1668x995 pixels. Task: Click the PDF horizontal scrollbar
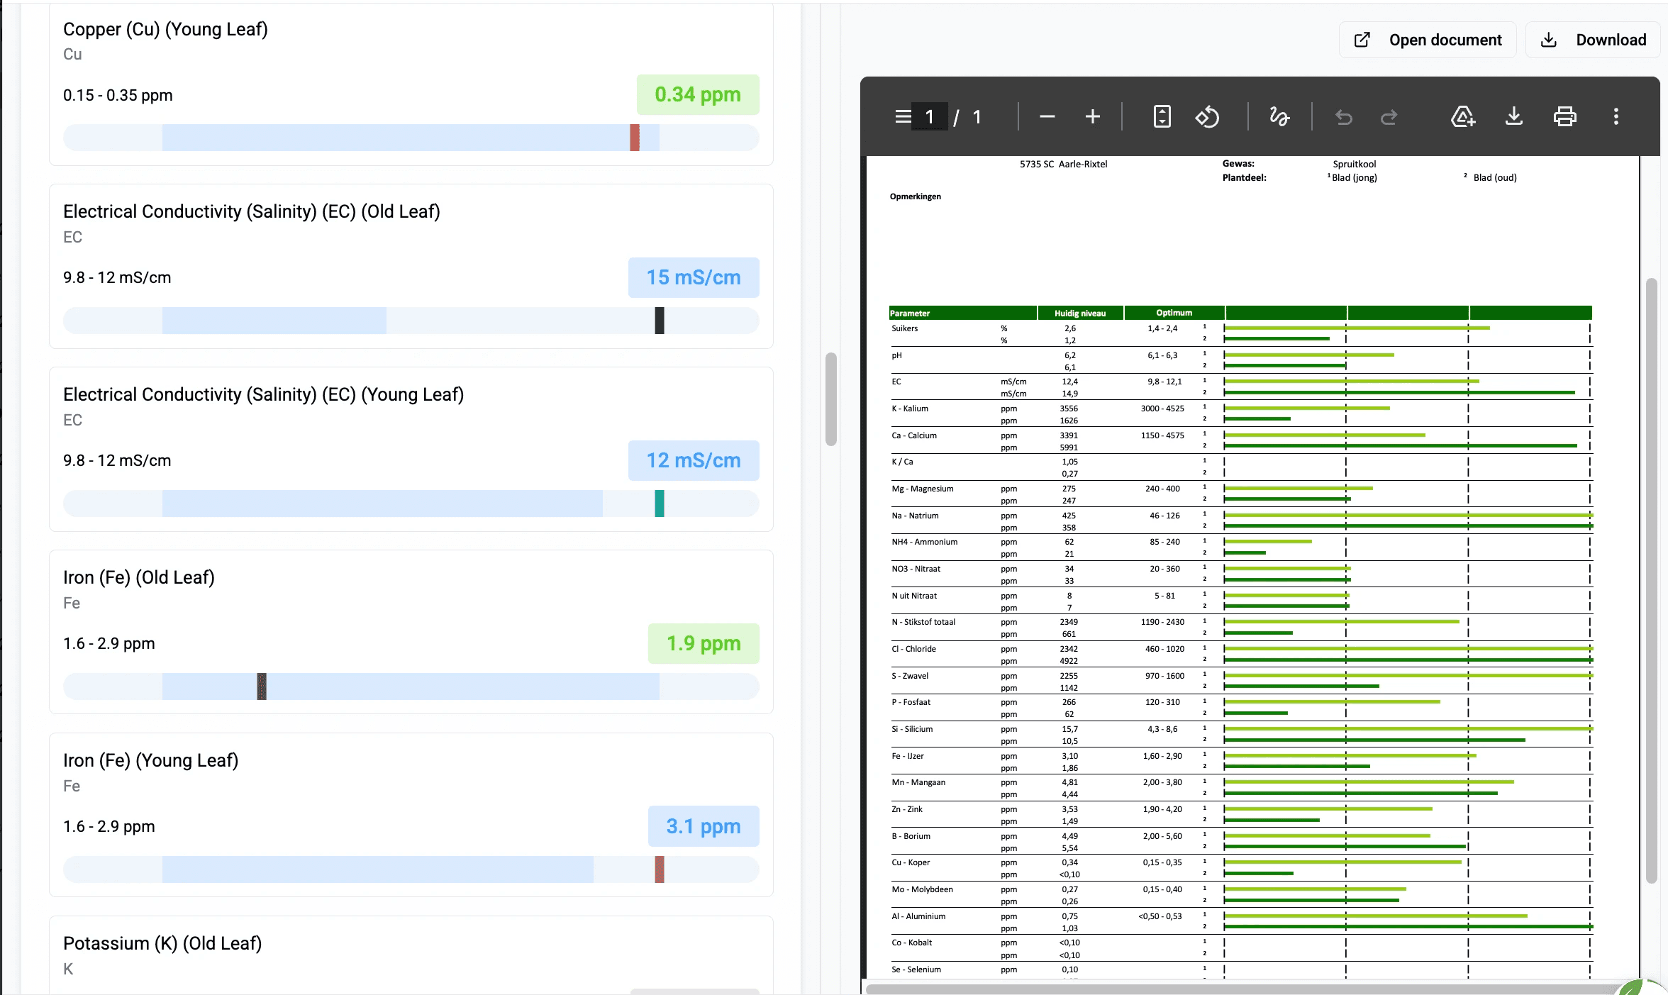tap(1241, 989)
